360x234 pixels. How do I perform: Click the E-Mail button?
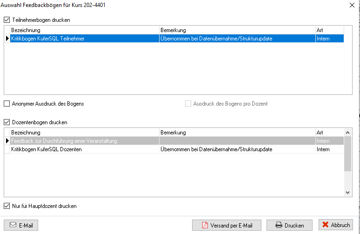(x=21, y=225)
